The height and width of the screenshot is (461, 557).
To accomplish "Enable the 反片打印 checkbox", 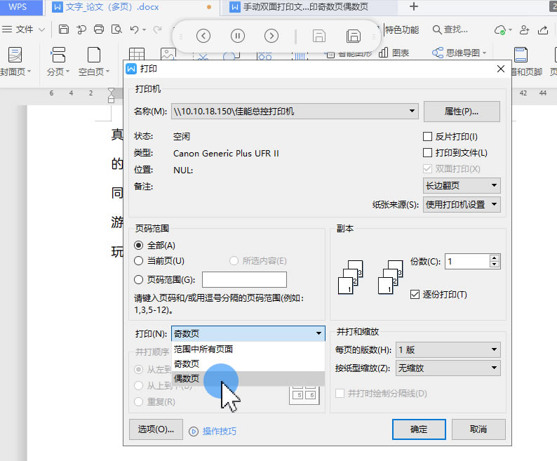I will click(427, 137).
